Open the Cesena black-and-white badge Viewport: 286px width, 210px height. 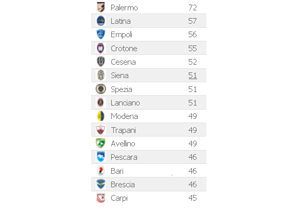coord(101,62)
